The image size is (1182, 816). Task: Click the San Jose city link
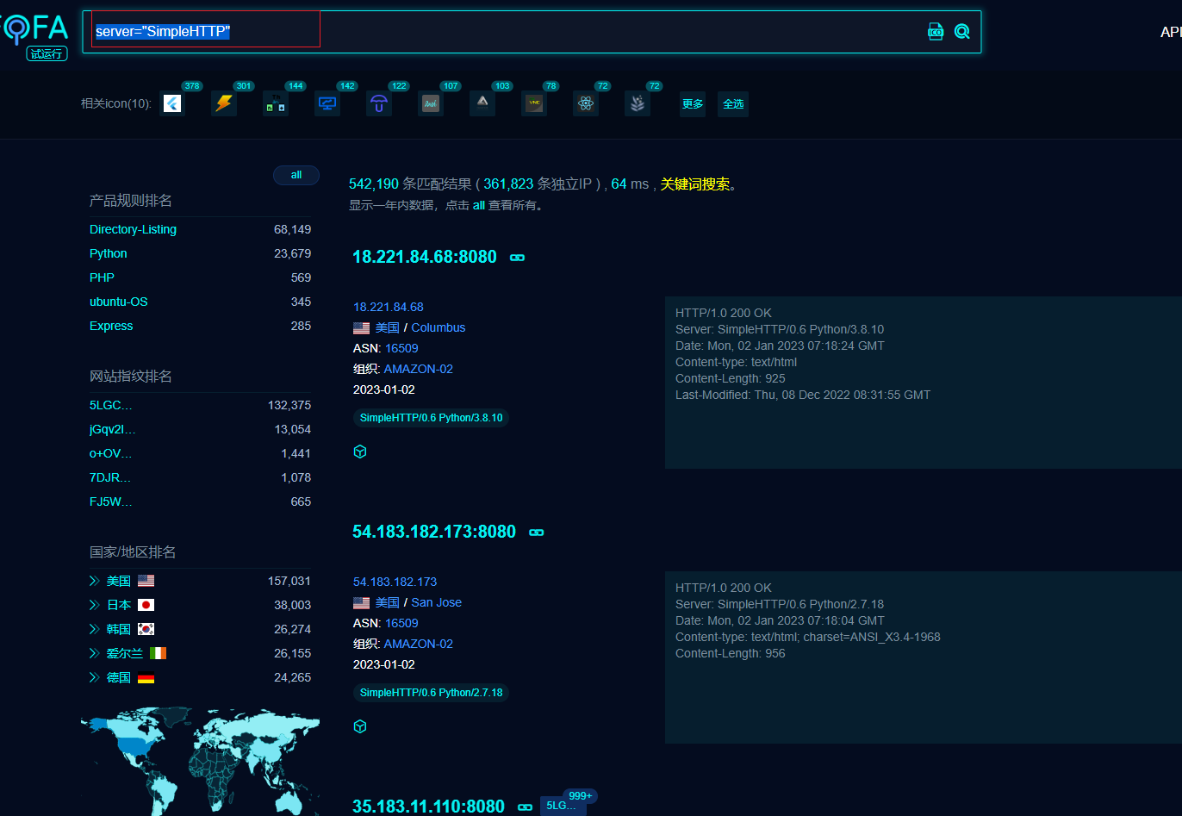437,602
